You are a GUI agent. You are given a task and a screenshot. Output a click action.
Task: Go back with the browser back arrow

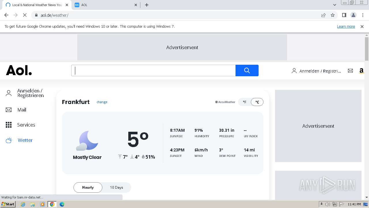click(6, 15)
